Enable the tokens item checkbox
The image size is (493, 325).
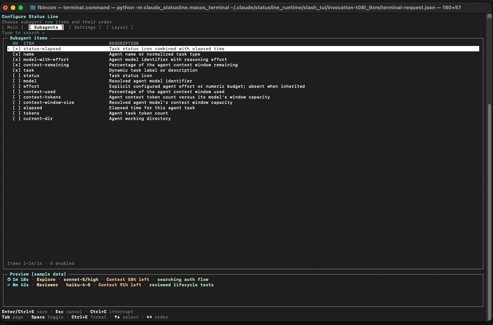(17, 113)
